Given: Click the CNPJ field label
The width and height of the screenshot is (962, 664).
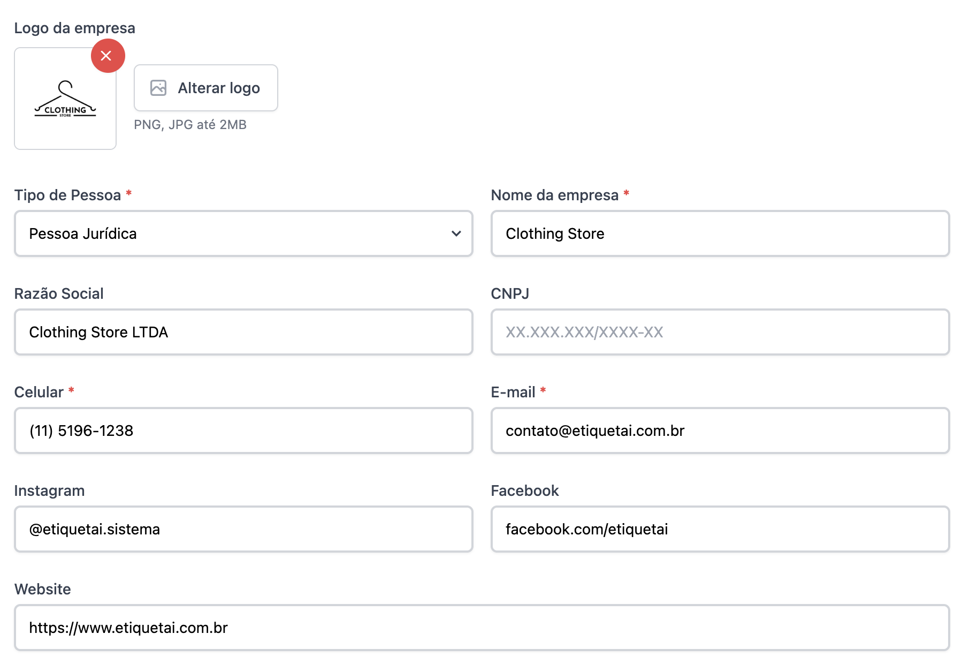Looking at the screenshot, I should click(x=509, y=293).
